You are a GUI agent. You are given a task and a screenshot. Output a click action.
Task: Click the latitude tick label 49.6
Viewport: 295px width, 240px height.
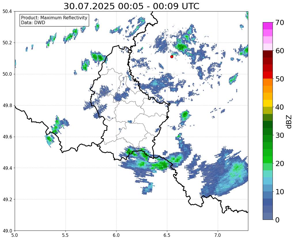tap(7, 137)
